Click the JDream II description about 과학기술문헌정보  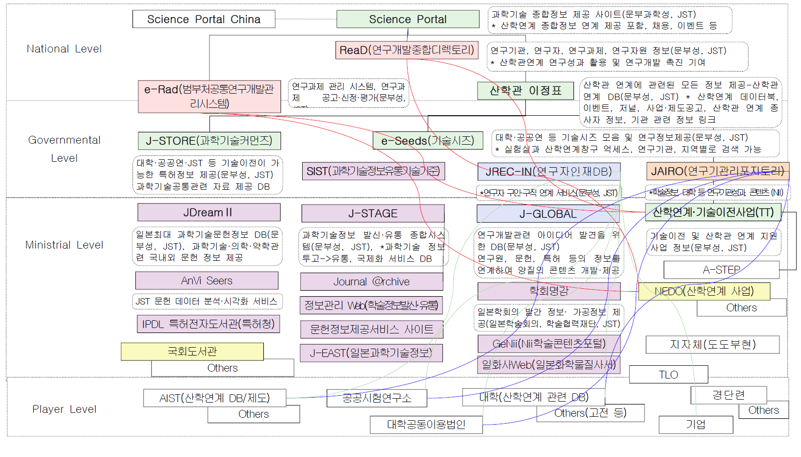207,246
